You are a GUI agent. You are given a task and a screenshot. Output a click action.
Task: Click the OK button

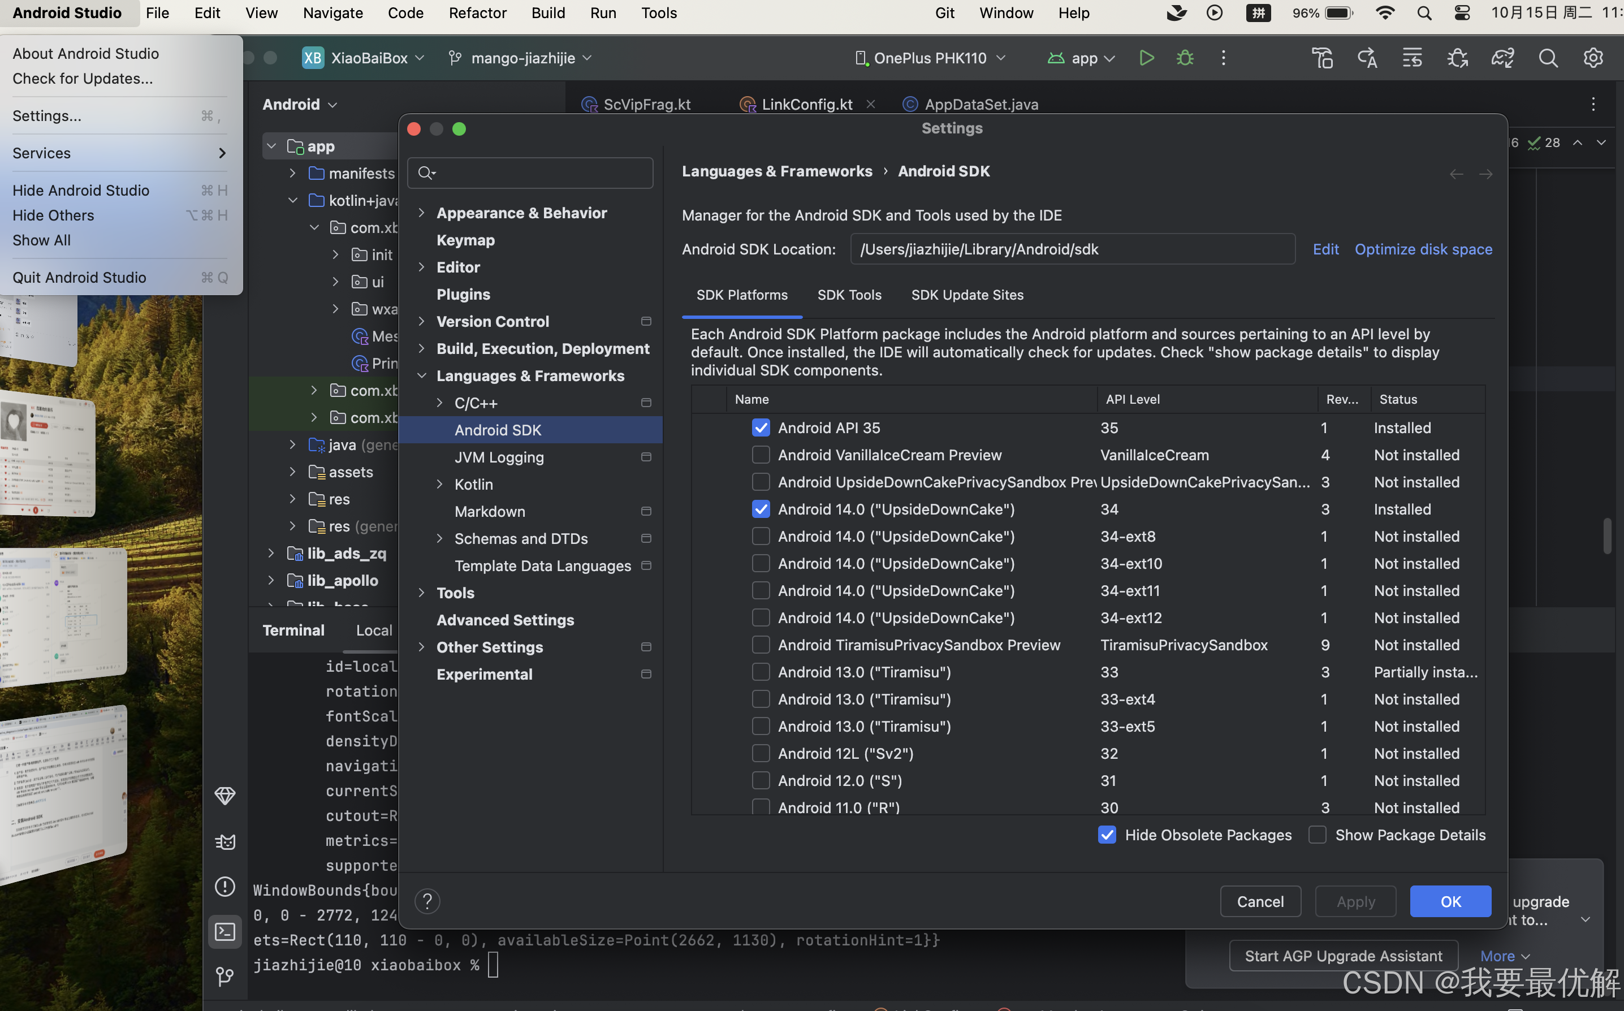tap(1450, 901)
